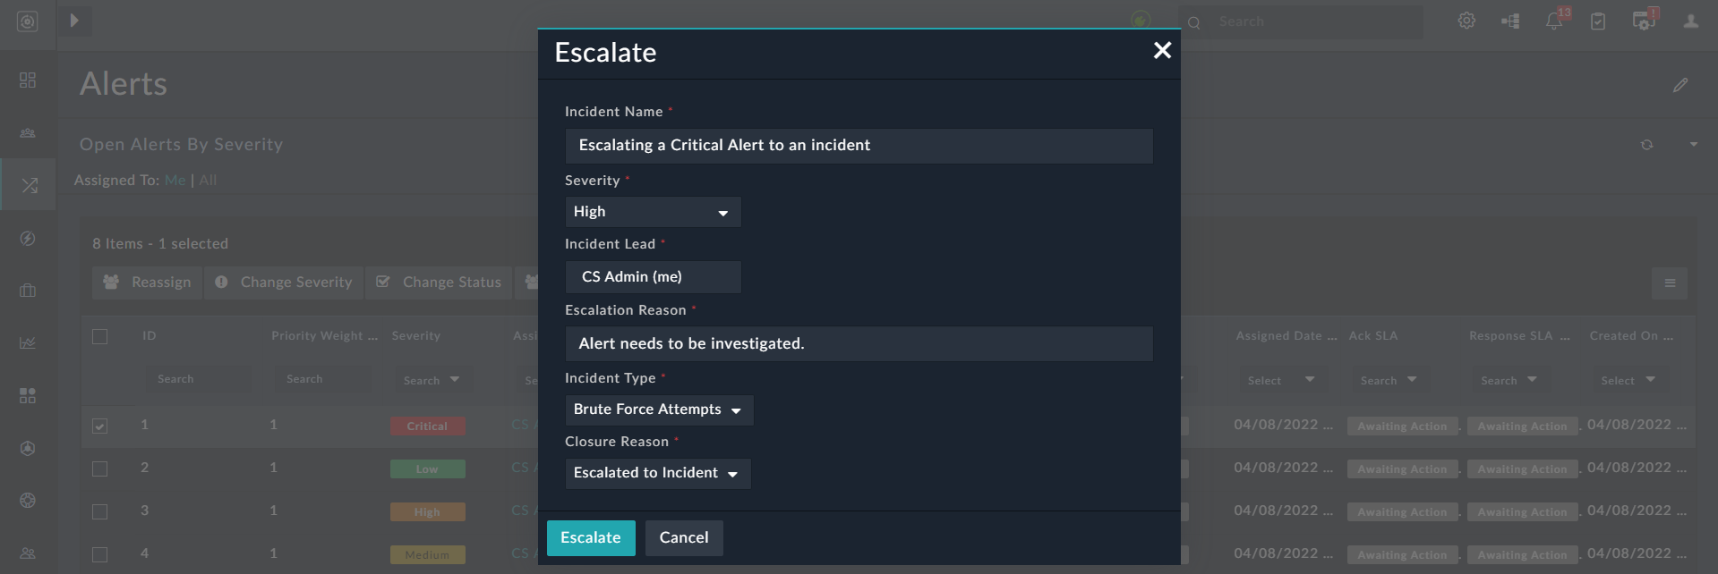Edit the Escalation Reason text field

tap(858, 343)
